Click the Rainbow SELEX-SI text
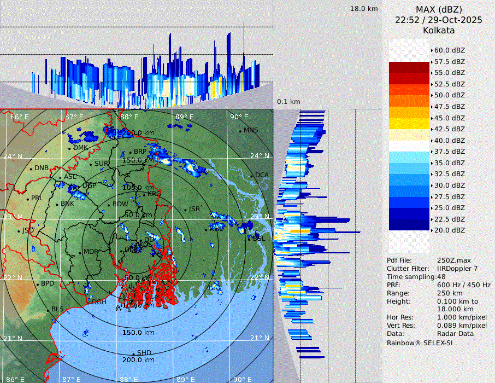This screenshot has height=383, width=495. pos(420,343)
